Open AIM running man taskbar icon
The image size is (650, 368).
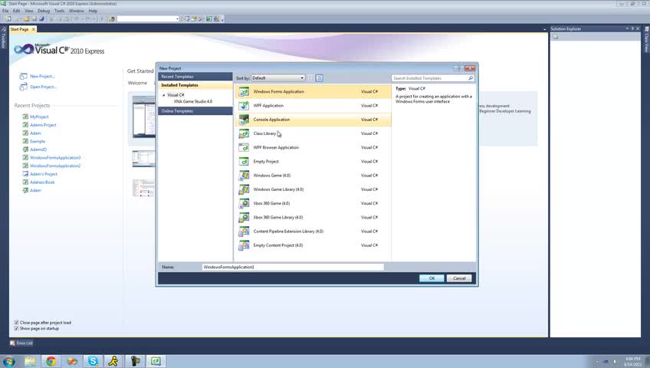click(113, 361)
